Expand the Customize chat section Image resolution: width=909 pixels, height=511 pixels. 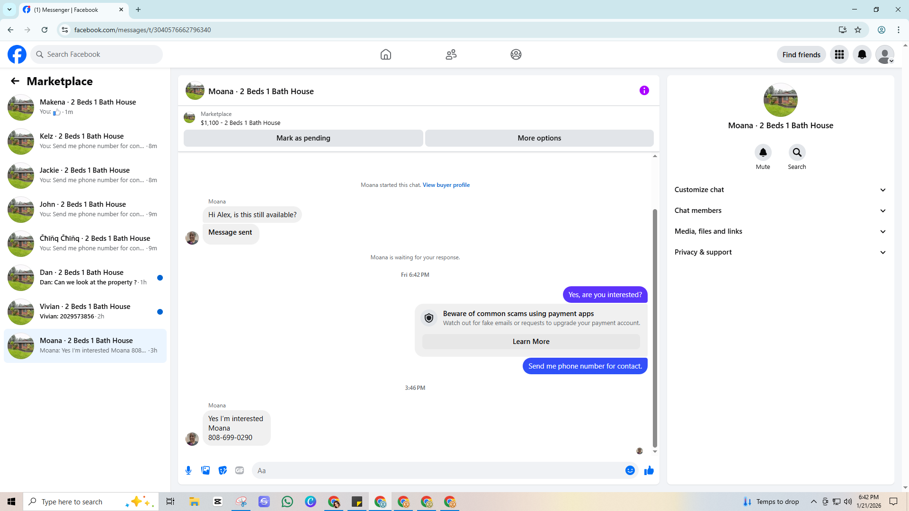(x=780, y=190)
